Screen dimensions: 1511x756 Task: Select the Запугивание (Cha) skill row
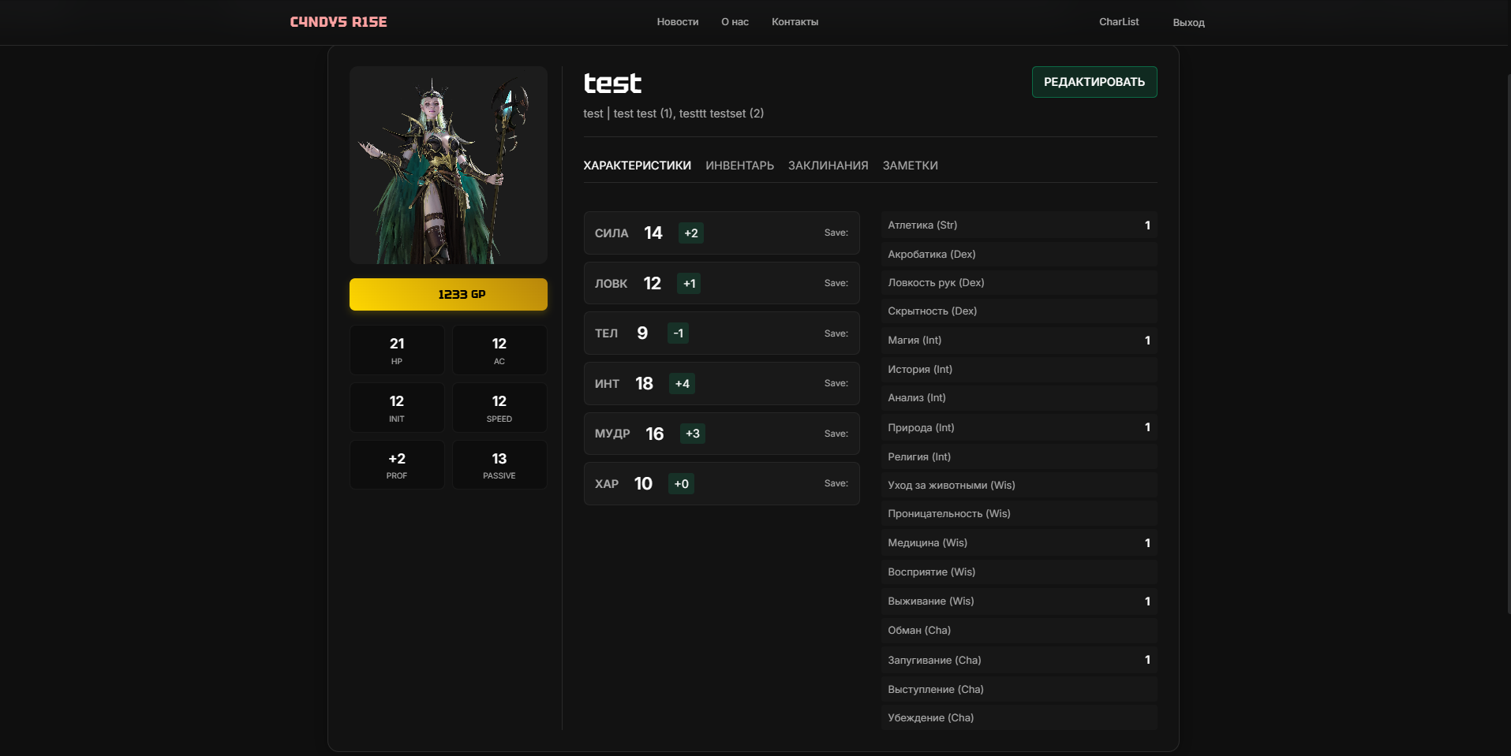pos(1019,660)
